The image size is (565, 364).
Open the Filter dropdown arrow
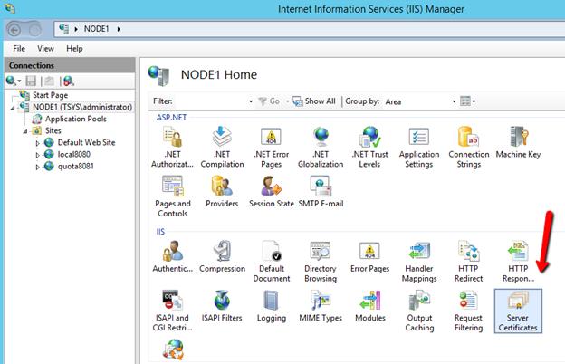click(x=251, y=101)
